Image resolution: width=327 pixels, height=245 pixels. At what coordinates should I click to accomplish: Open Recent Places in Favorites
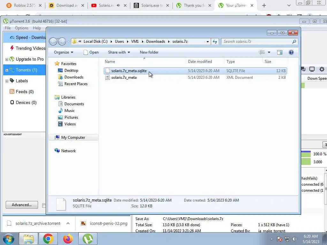76,84
